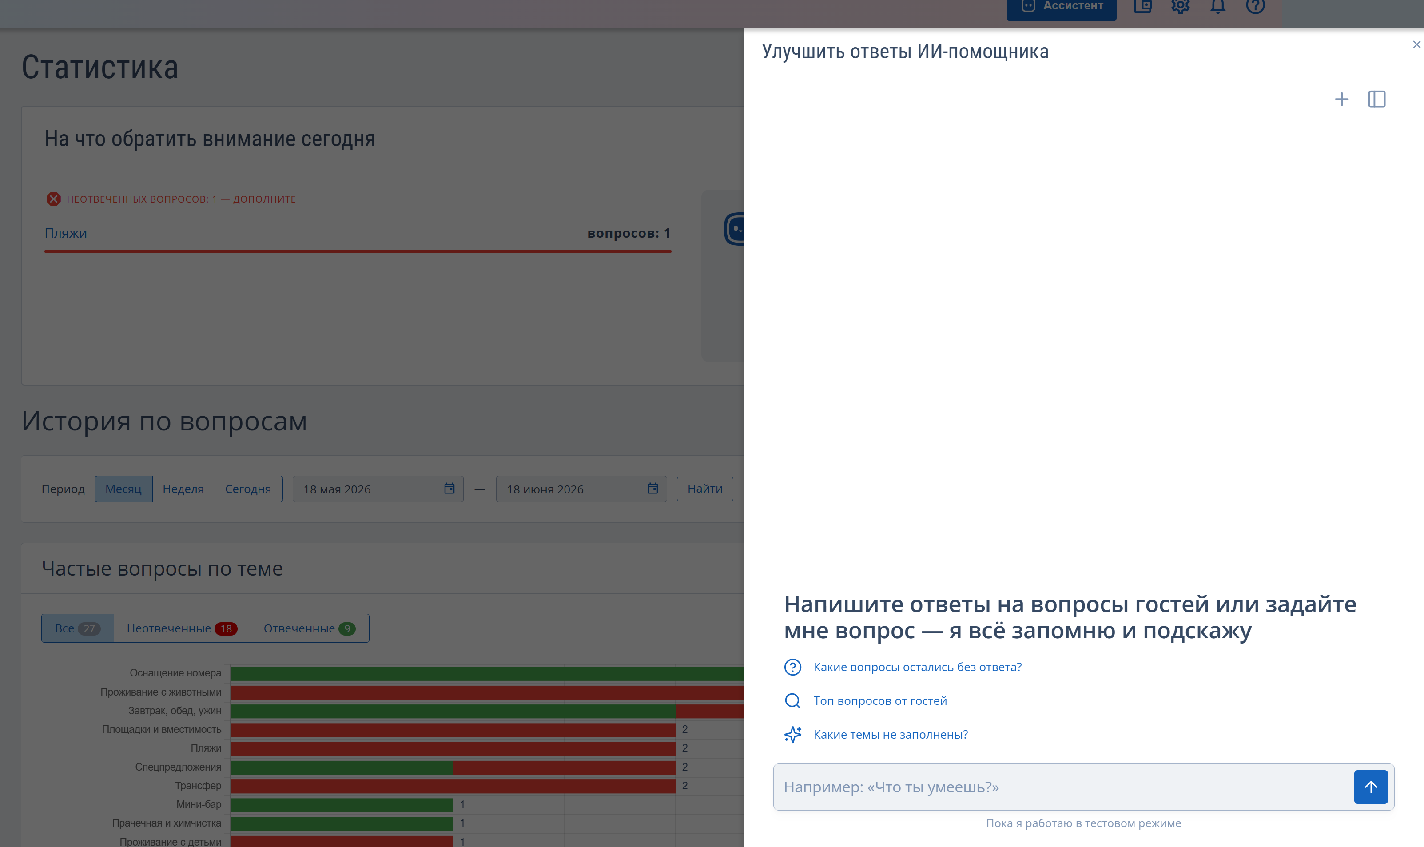Select the Неделя period option

(183, 489)
